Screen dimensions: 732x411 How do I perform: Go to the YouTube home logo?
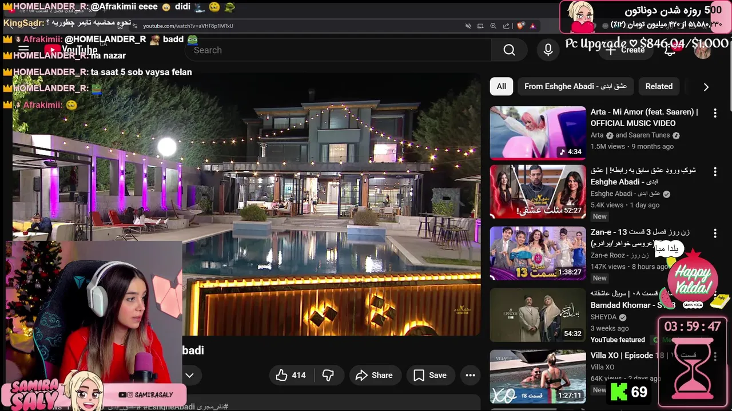[71, 50]
